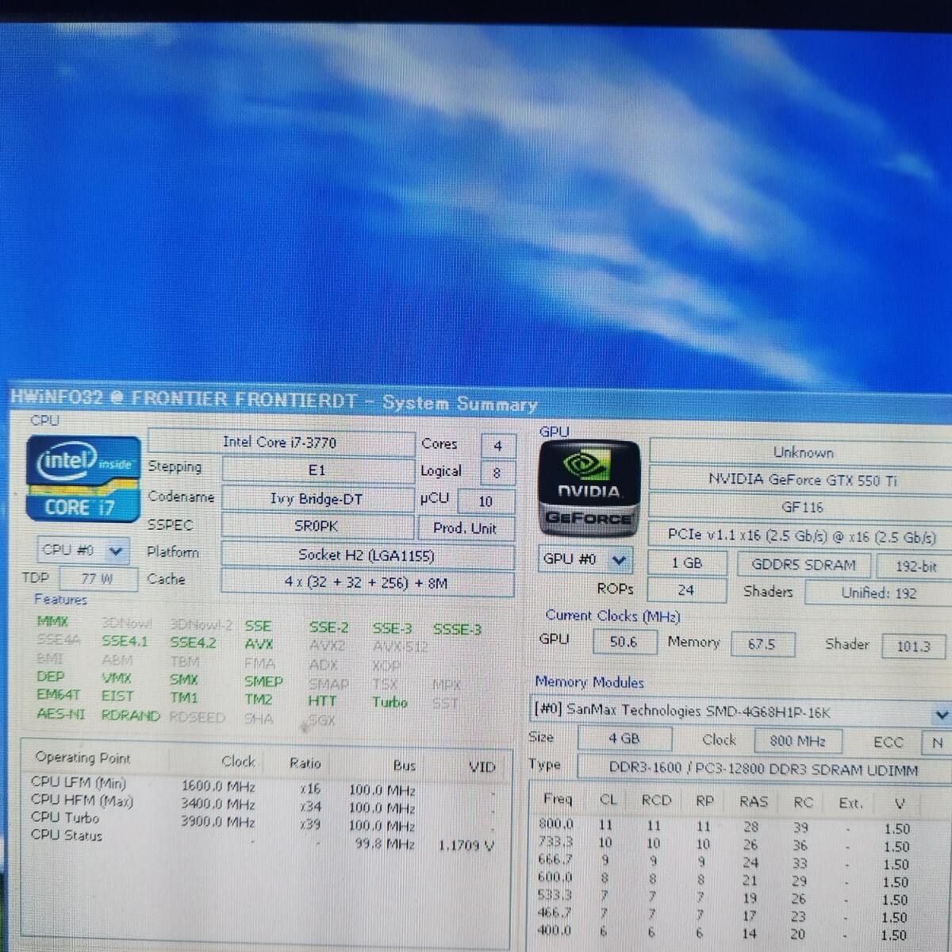The height and width of the screenshot is (952, 952).
Task: Click the GF116 GPU chip field
Action: [801, 508]
